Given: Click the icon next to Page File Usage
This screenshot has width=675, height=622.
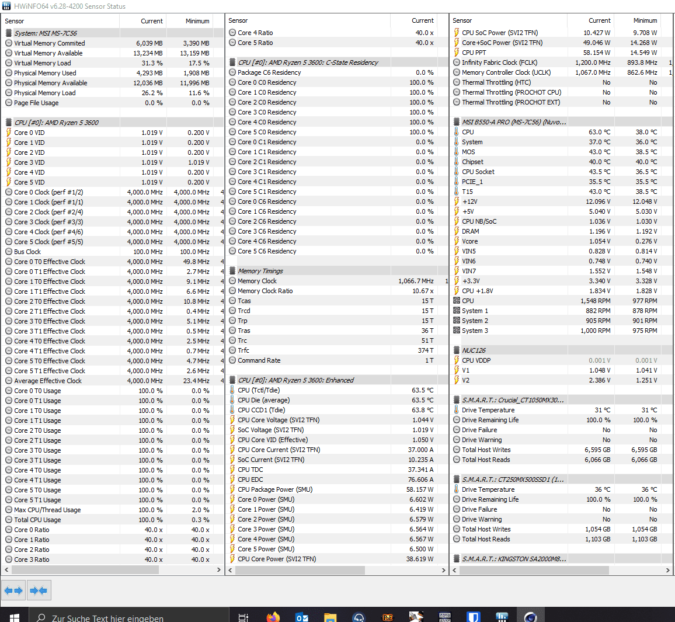Looking at the screenshot, I should tap(9, 103).
